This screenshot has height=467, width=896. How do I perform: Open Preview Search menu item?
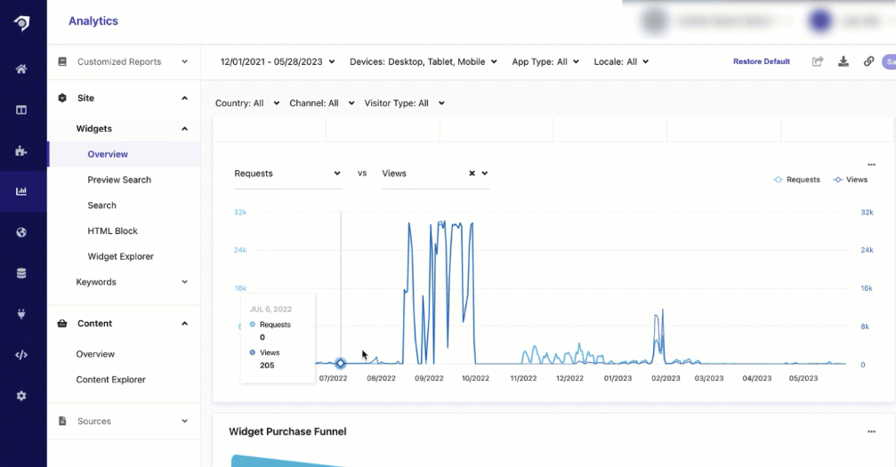[x=119, y=180]
